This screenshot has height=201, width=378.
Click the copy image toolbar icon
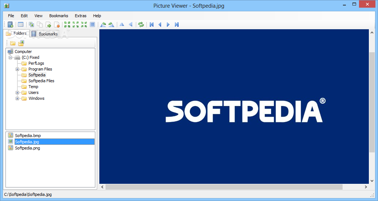pyautogui.click(x=31, y=24)
